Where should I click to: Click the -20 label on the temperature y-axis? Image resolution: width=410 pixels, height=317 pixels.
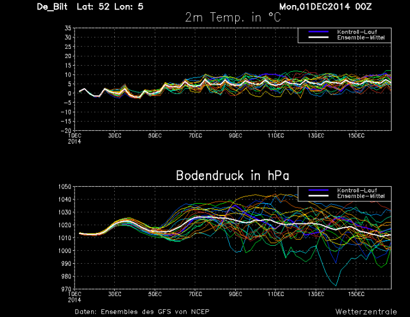click(65, 130)
